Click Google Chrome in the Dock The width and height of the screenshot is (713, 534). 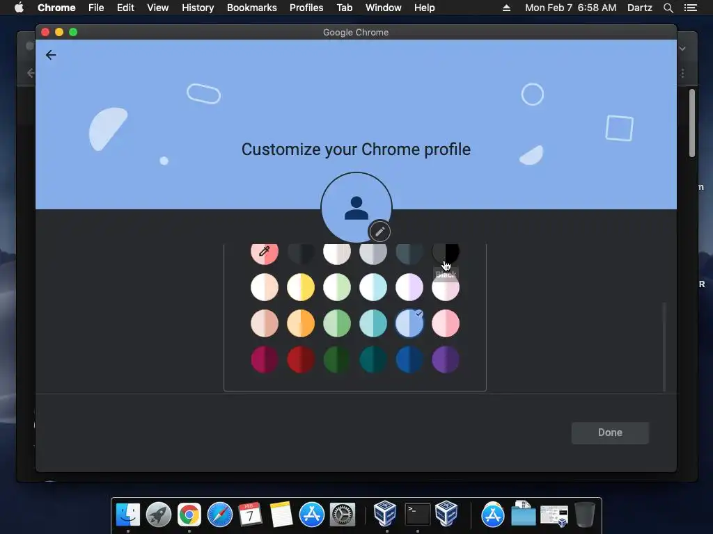[189, 515]
